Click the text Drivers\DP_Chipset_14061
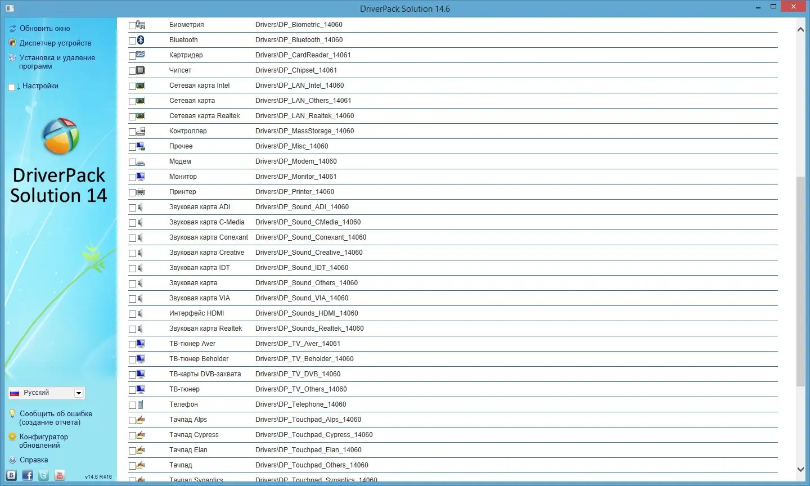The width and height of the screenshot is (810, 486). pos(296,70)
